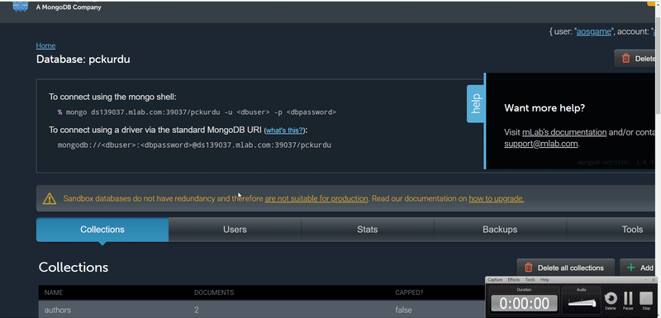Stop the screen recording
This screenshot has width=661, height=318.
click(646, 299)
